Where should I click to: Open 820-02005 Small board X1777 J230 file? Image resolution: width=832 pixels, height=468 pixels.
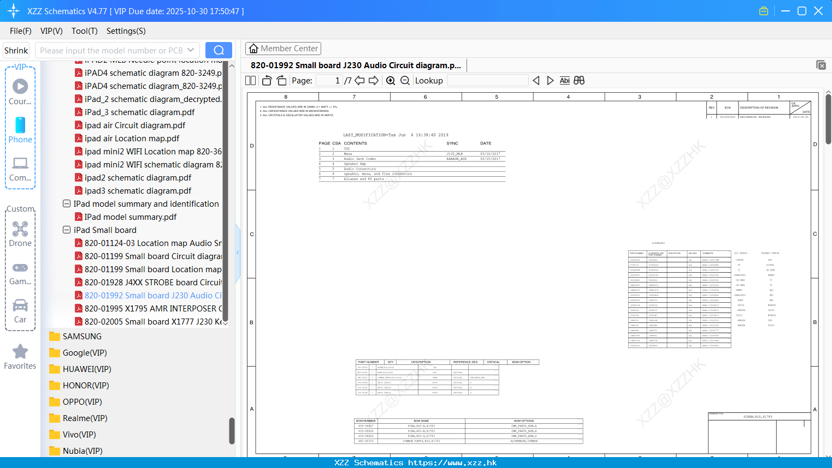(x=148, y=321)
